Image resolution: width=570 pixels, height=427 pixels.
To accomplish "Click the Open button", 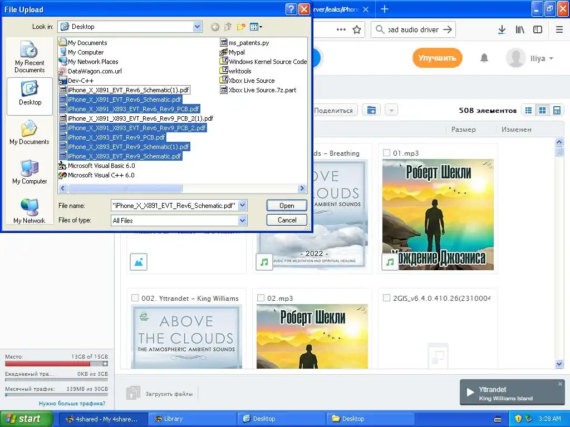I will pyautogui.click(x=287, y=206).
